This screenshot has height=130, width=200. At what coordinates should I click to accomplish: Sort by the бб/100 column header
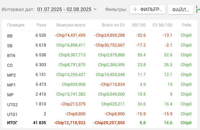(139, 25)
